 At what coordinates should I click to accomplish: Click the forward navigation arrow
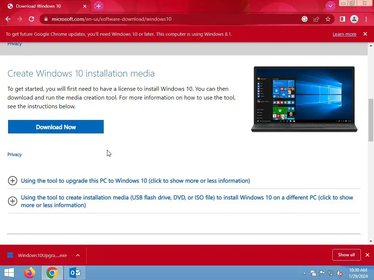20,19
